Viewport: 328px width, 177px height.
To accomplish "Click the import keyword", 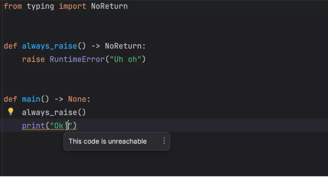I will click(x=72, y=6).
